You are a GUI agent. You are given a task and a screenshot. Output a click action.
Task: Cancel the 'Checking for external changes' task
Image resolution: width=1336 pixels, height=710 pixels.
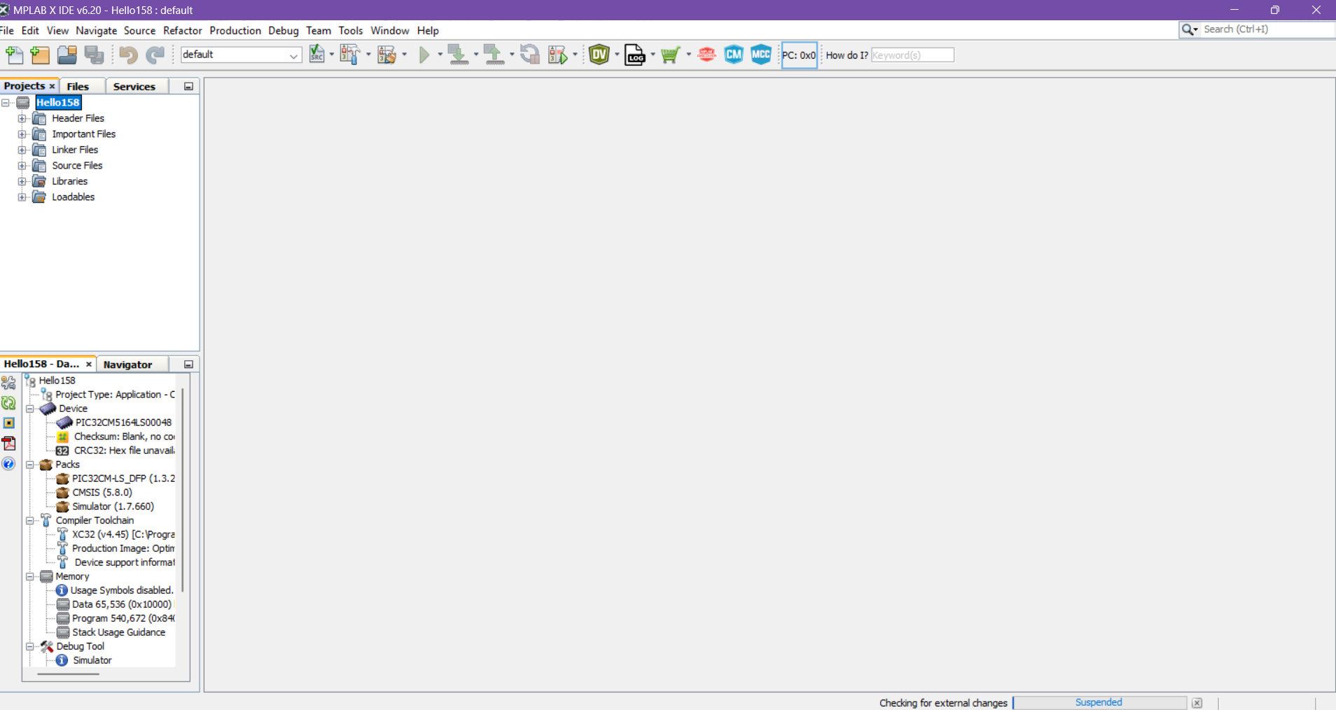tap(1197, 703)
